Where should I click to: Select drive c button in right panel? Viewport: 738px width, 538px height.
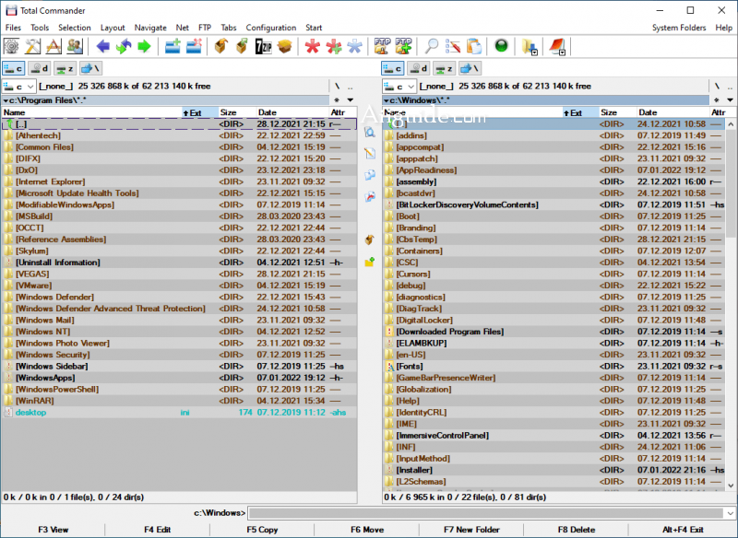pyautogui.click(x=393, y=68)
